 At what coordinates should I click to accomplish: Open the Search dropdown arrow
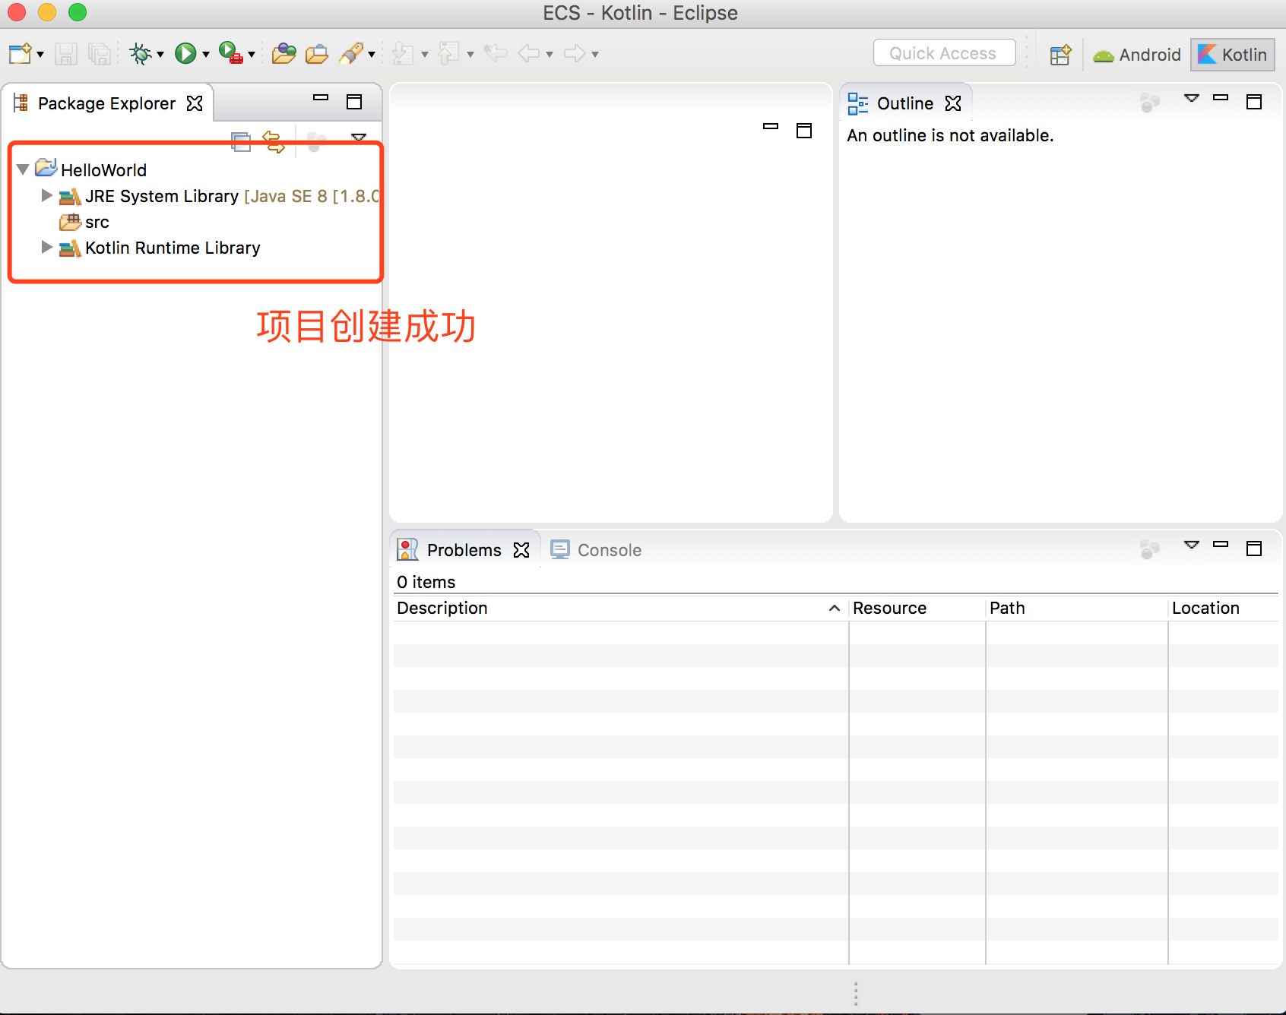[x=372, y=55]
